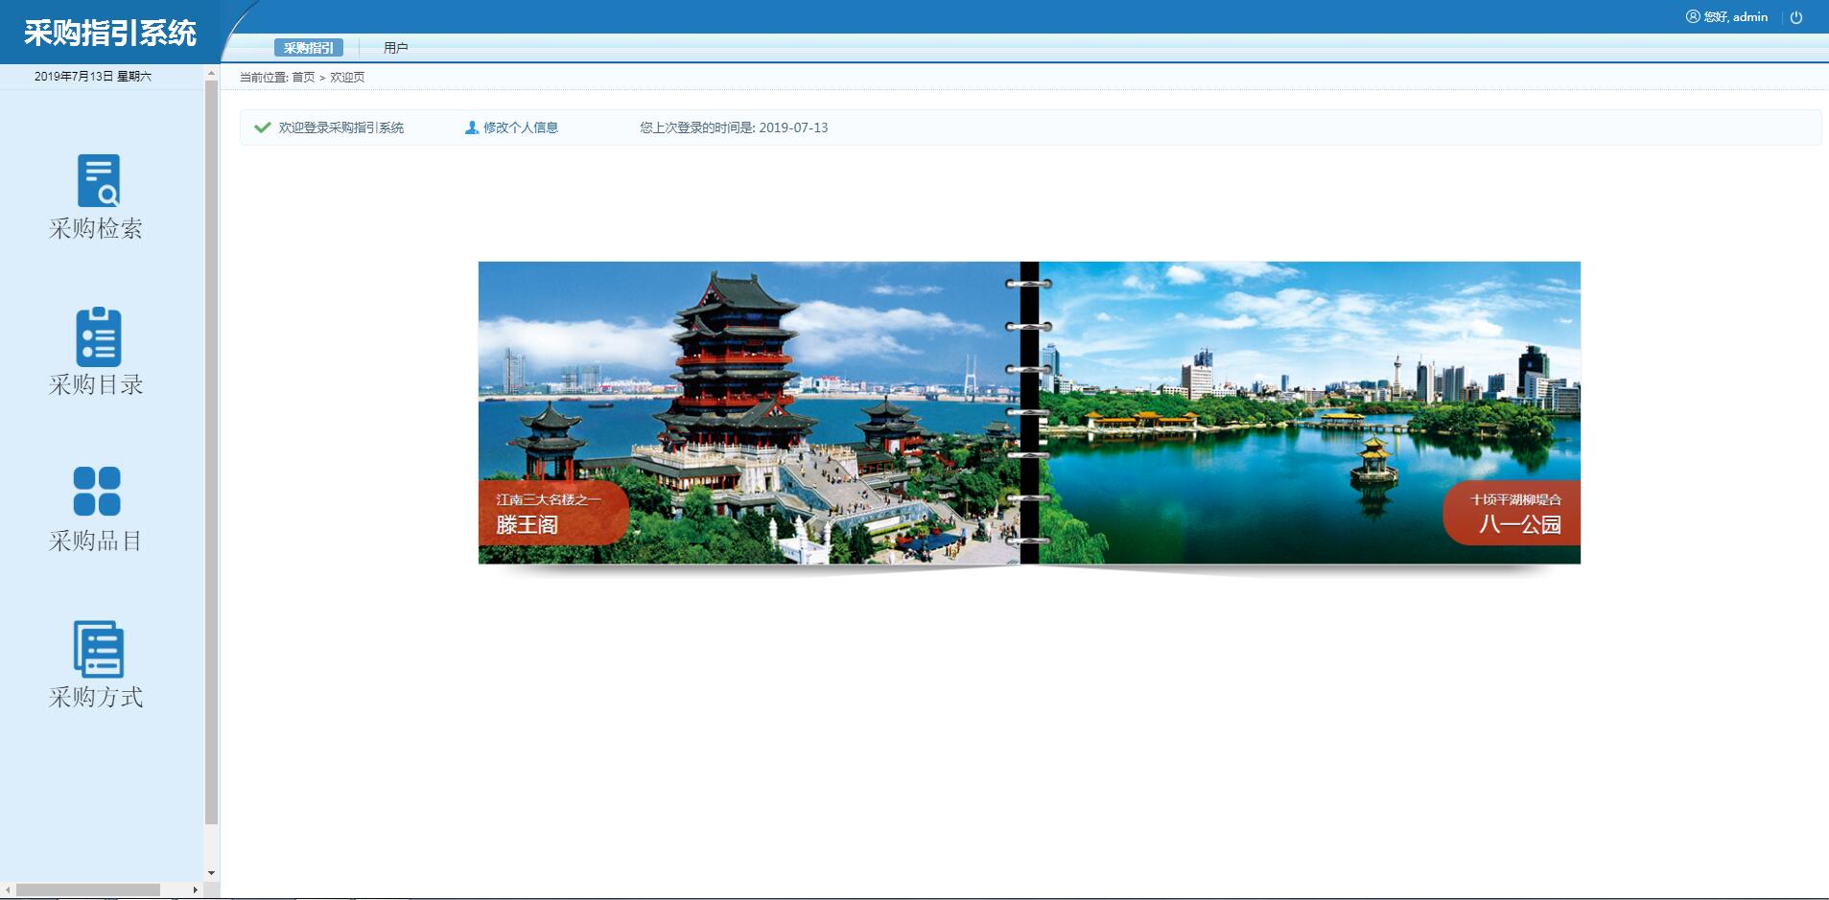Open the 采购方式 document icon
Image resolution: width=1829 pixels, height=900 pixels.
[98, 649]
